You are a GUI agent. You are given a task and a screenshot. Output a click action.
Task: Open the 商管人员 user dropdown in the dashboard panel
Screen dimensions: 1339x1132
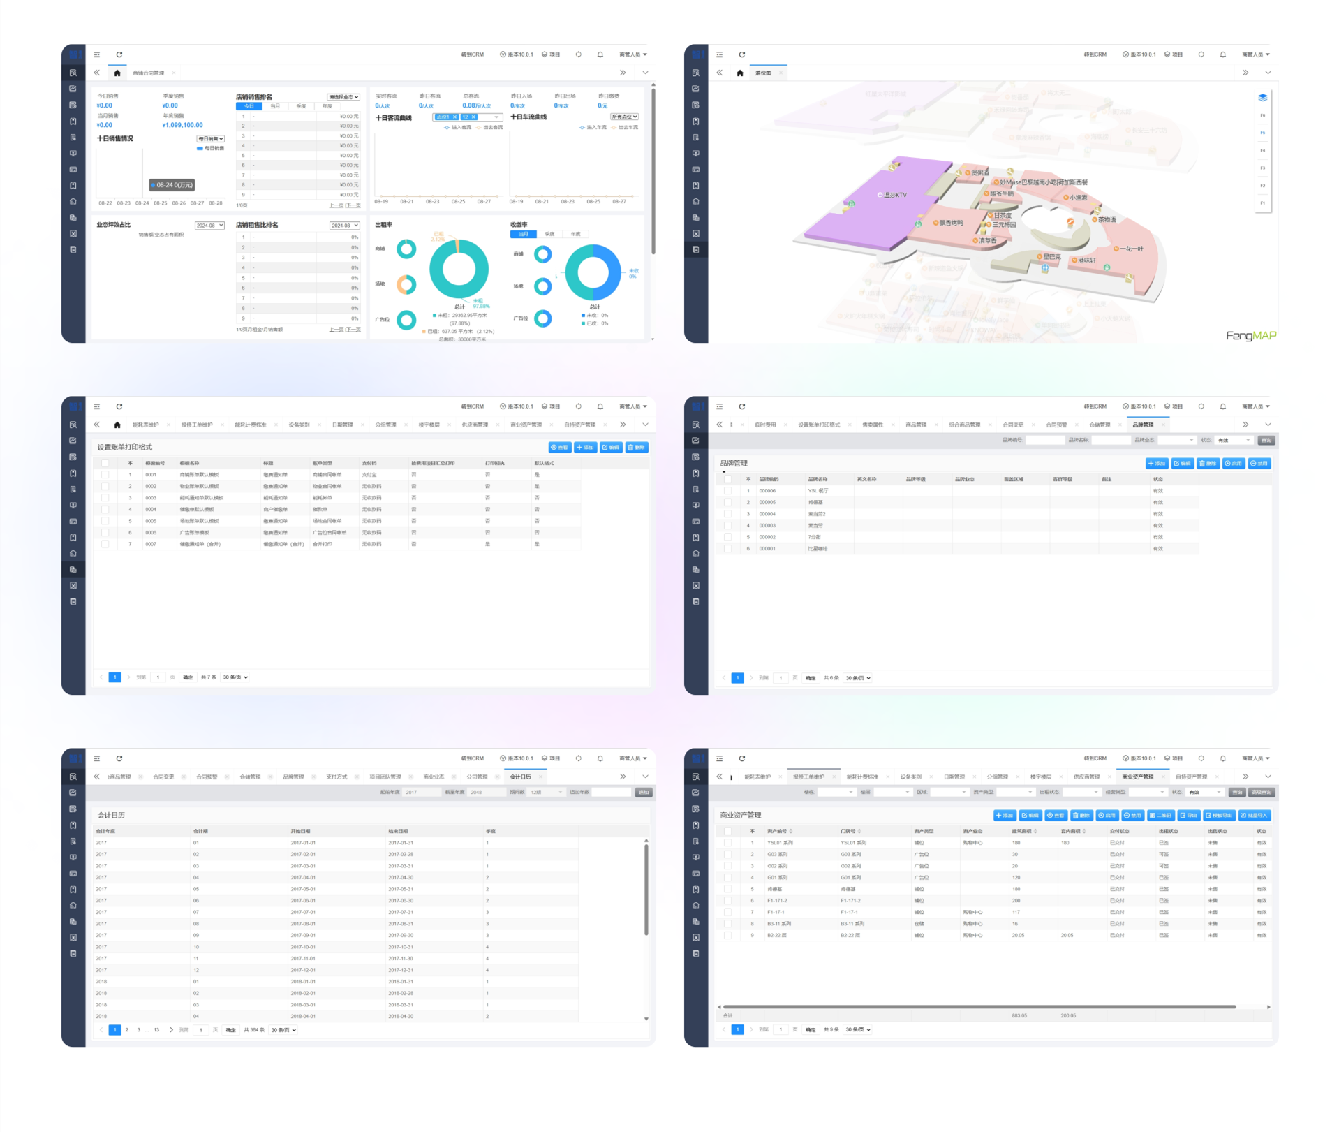coord(632,54)
